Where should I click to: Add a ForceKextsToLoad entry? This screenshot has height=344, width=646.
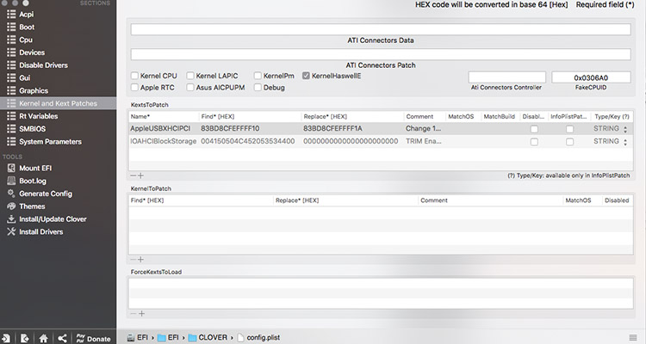pos(141,314)
